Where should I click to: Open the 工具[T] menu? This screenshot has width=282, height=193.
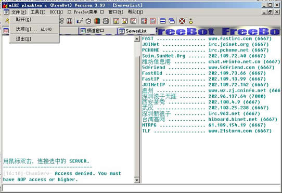38,12
